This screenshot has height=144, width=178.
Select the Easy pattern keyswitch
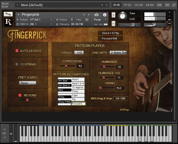point(64,97)
